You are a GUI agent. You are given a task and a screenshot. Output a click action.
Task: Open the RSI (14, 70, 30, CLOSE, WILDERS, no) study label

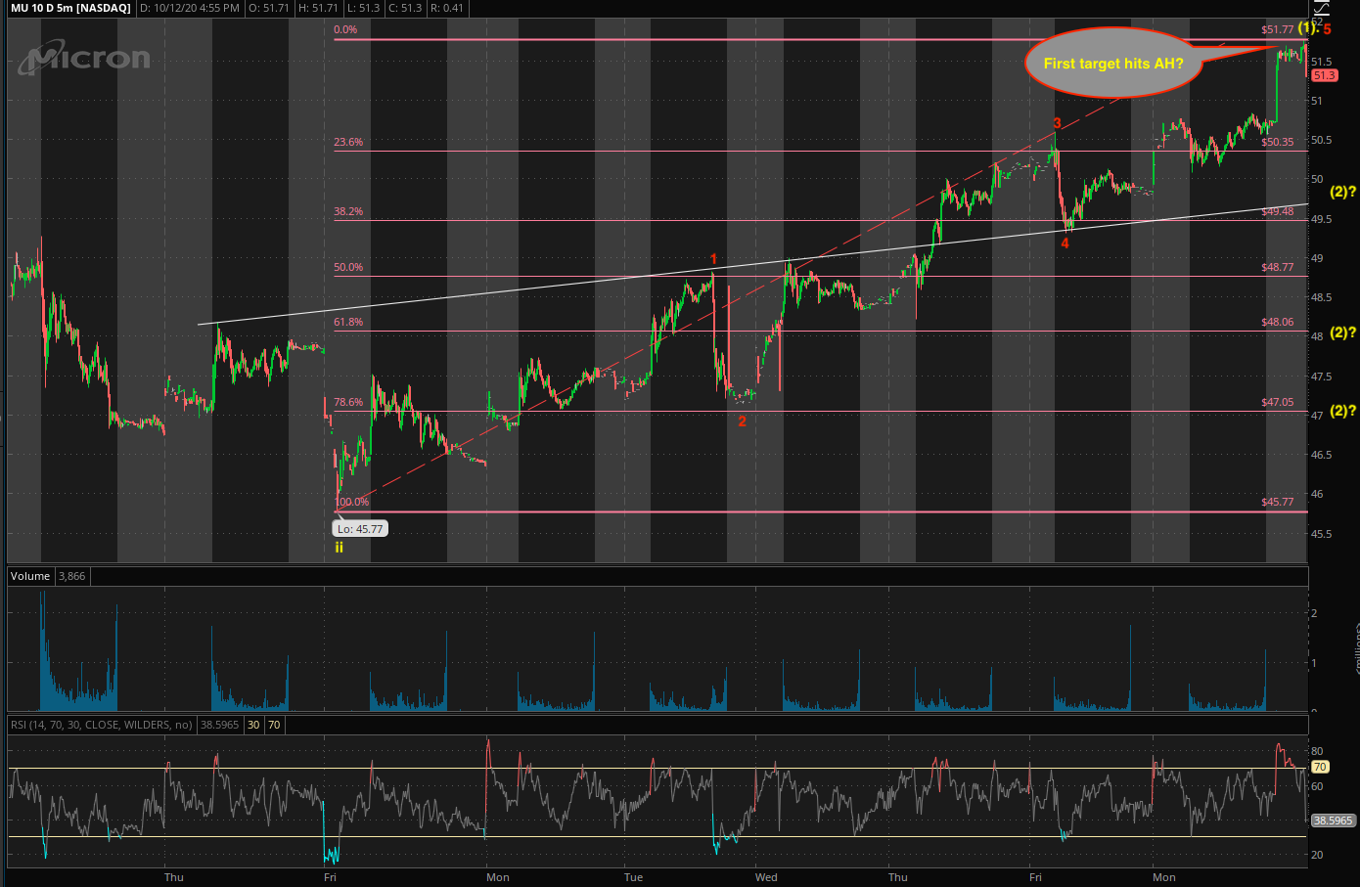point(102,725)
